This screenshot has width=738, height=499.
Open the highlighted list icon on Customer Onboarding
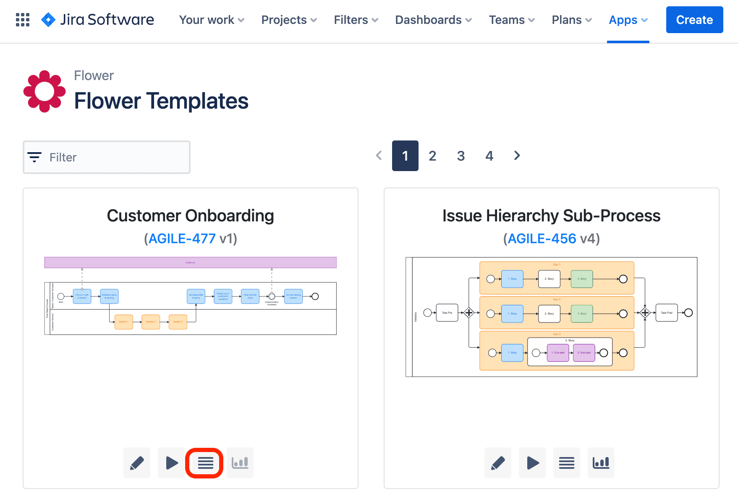click(x=204, y=463)
